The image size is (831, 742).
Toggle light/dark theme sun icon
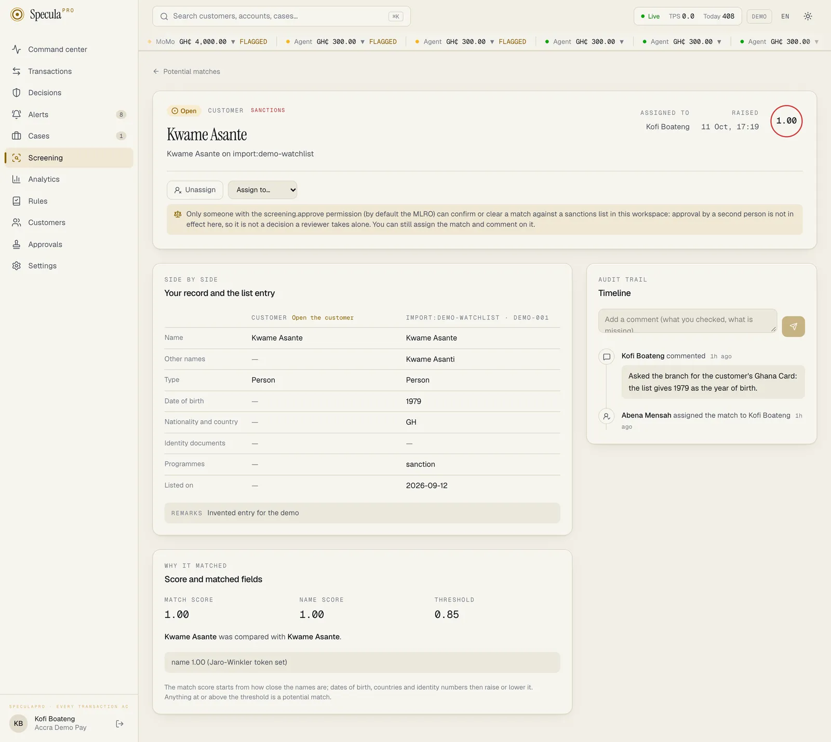pos(808,16)
